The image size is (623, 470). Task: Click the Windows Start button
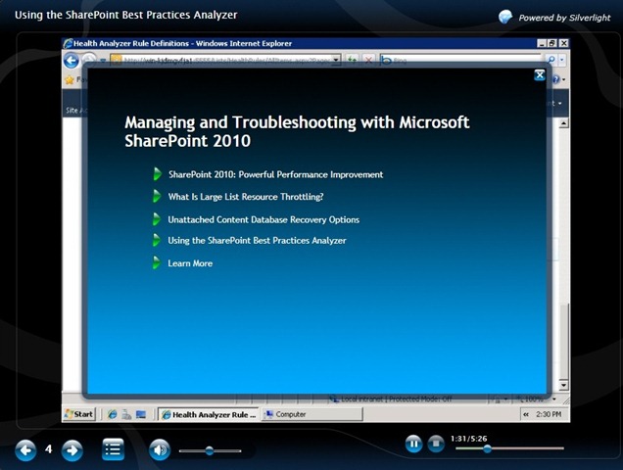(79, 414)
